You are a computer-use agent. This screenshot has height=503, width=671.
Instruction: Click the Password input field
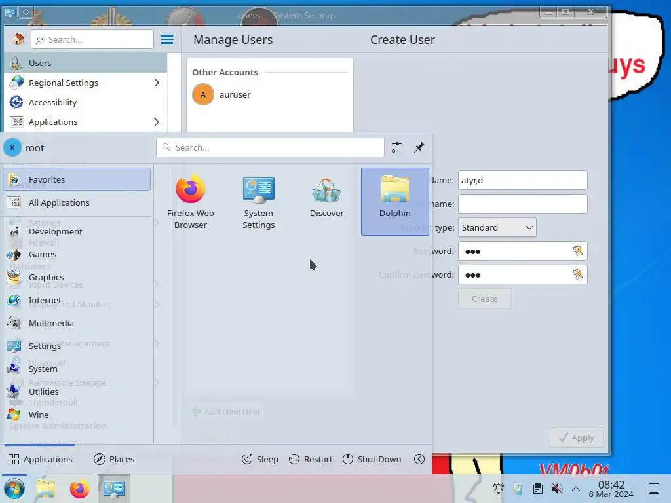[x=522, y=251]
